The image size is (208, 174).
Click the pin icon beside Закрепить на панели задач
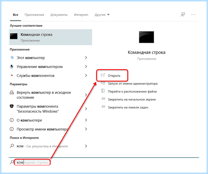pos(103,107)
